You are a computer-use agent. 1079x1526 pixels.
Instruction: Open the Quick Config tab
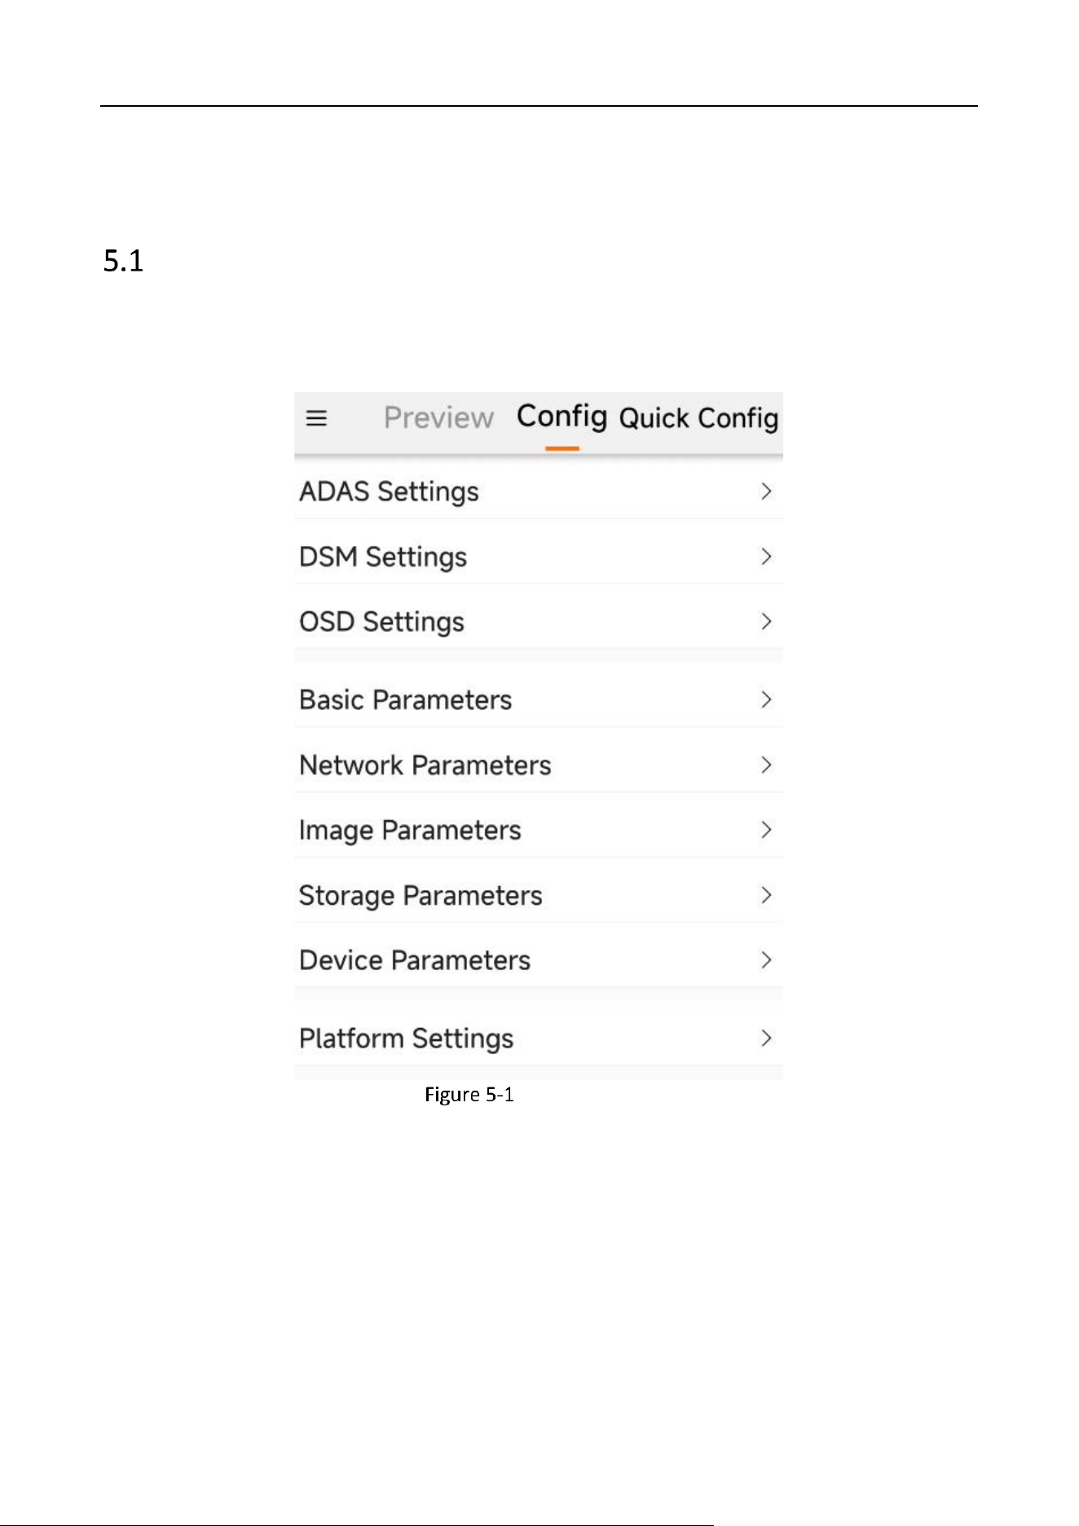coord(698,418)
